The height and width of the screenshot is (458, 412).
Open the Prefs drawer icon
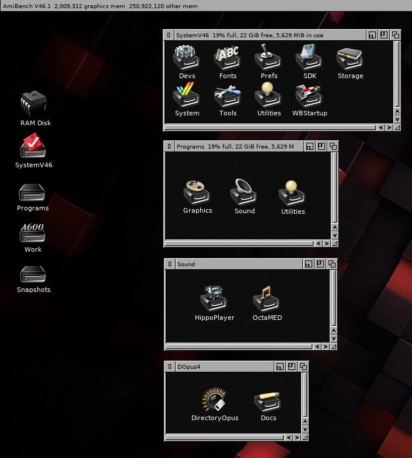click(268, 58)
